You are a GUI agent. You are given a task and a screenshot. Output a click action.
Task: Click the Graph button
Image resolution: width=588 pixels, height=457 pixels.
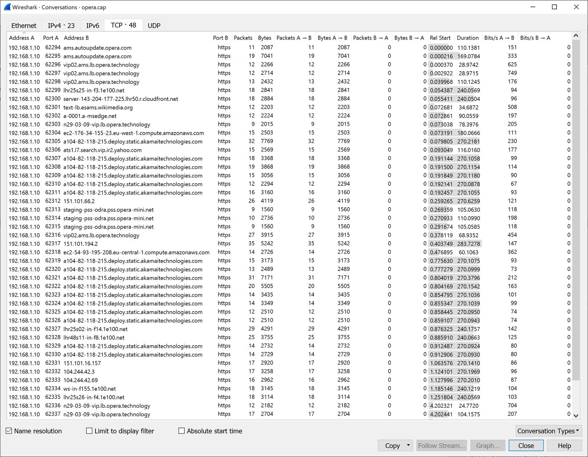[487, 445]
